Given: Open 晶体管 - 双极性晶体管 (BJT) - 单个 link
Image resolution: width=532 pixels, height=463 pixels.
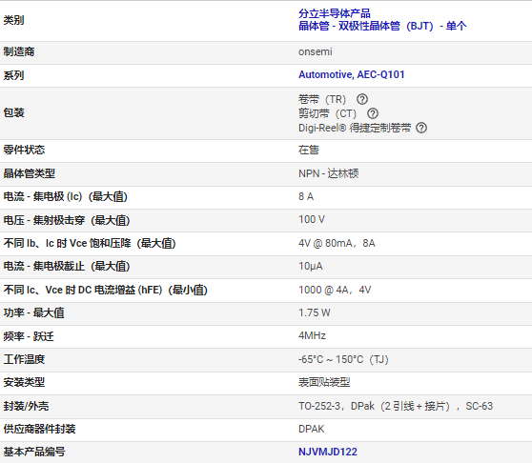Looking at the screenshot, I should pyautogui.click(x=382, y=26).
